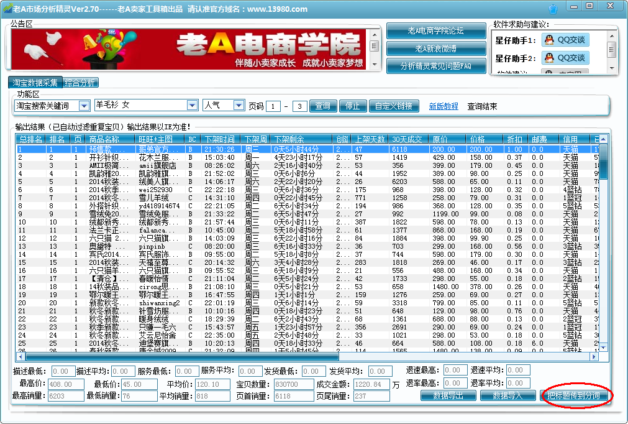Screen dimensions: 628x424
Task: Click the 页尾销量 field showing 237
Action: coord(371,396)
